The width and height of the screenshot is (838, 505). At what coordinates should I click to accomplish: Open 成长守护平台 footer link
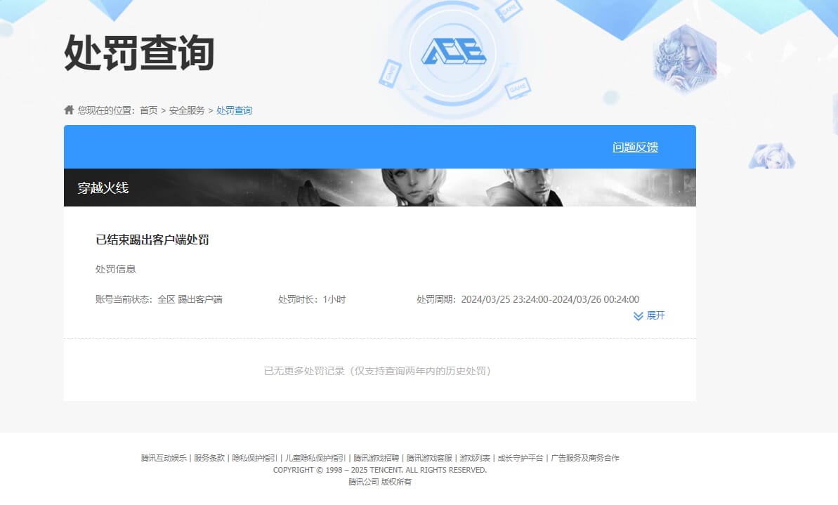[x=520, y=458]
